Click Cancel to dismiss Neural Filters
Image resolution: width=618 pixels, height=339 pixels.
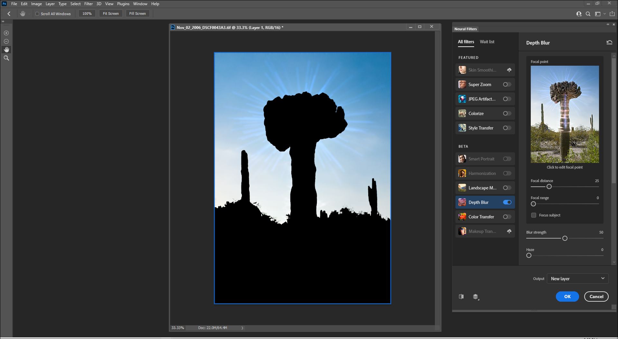596,296
